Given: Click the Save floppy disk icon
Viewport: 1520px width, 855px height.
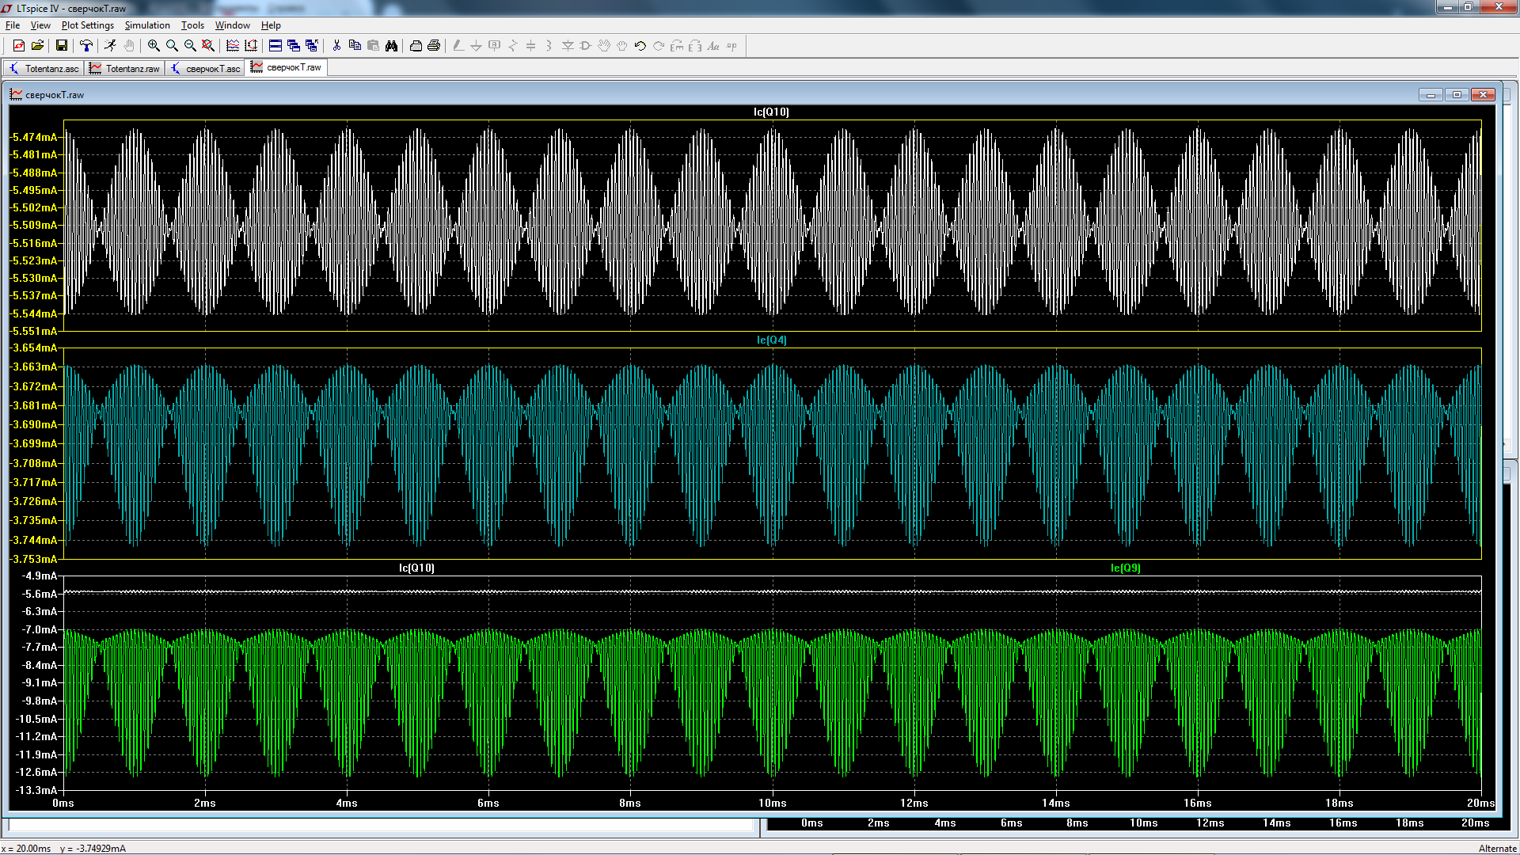Looking at the screenshot, I should (61, 46).
